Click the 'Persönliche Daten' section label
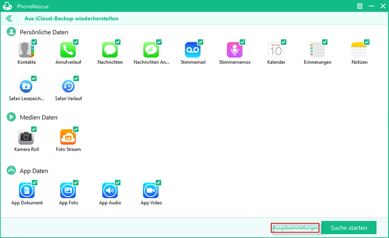 pos(44,32)
